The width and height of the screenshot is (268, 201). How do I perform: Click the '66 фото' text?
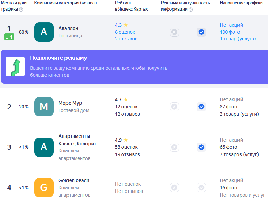coord(229,147)
